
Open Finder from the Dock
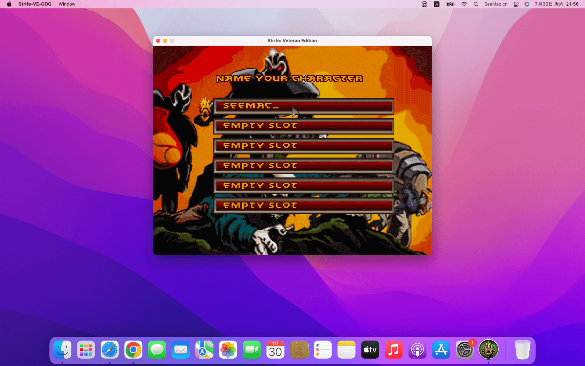[62, 350]
